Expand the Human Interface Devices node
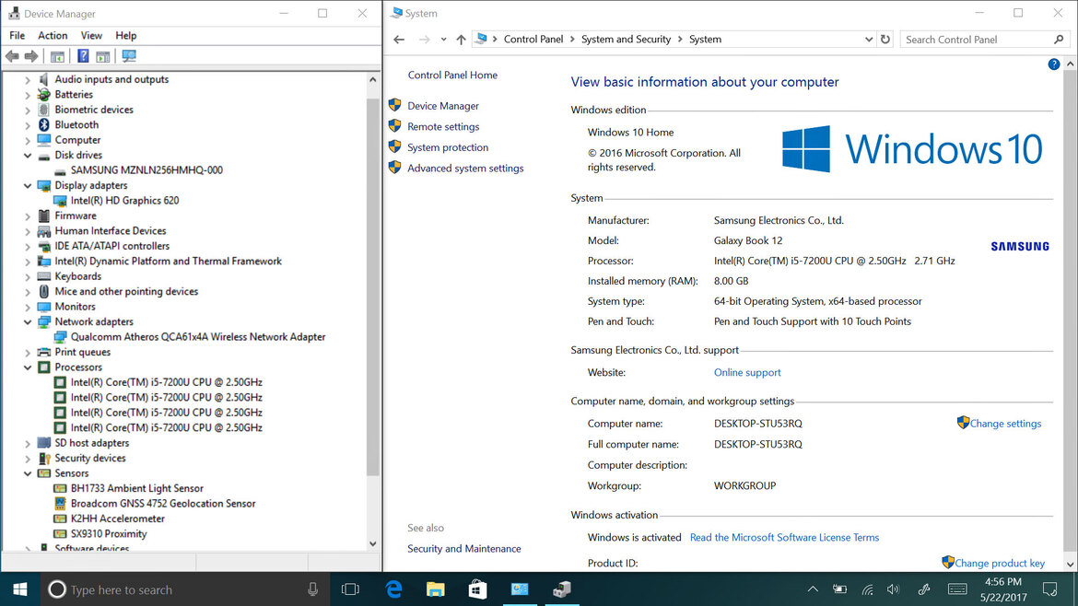1078x606 pixels. point(28,231)
